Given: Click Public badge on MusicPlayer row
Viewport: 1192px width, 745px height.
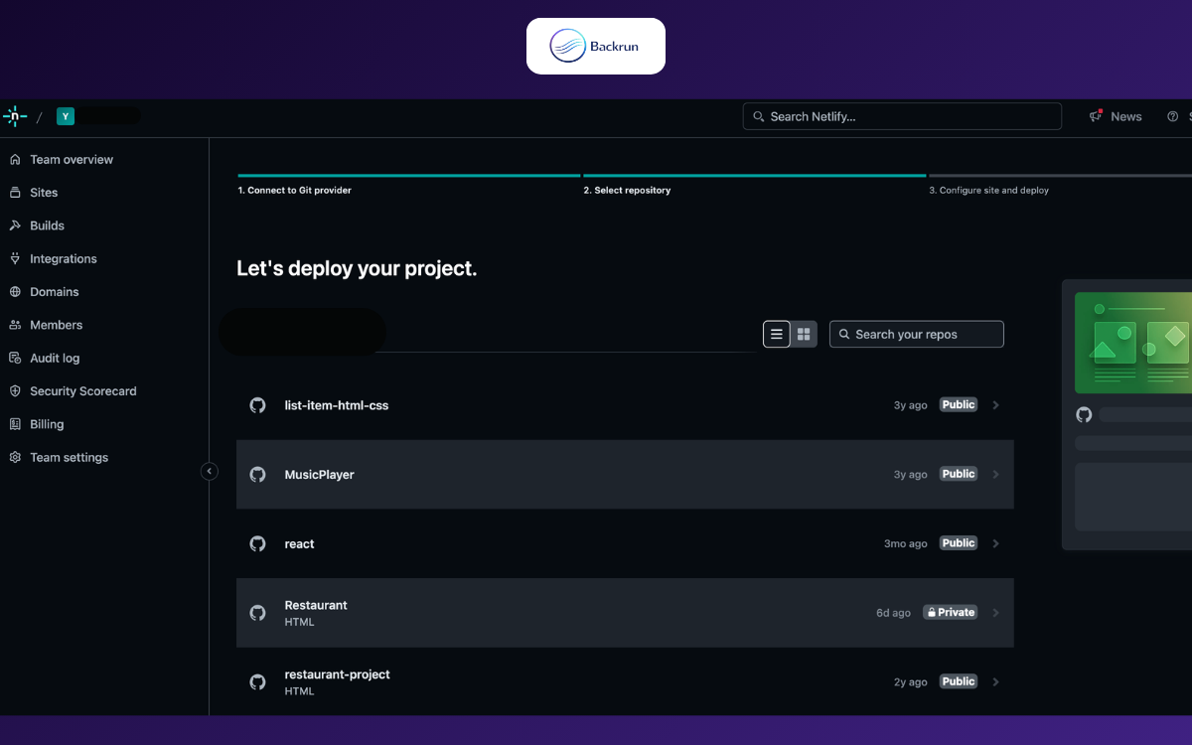Looking at the screenshot, I should click(x=959, y=475).
